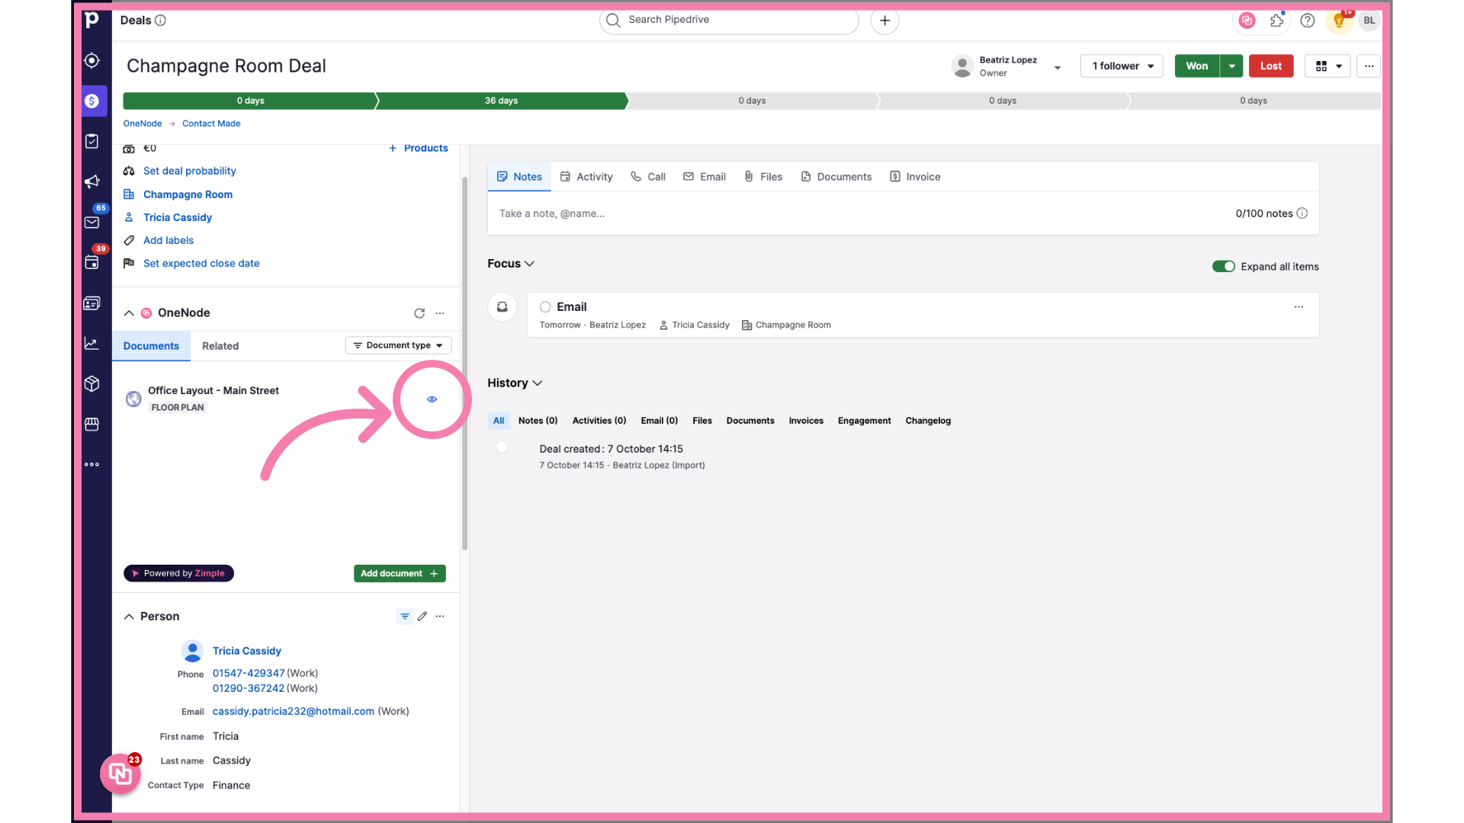Open layout view switcher dropdown
This screenshot has height=823, width=1464.
pos(1328,66)
